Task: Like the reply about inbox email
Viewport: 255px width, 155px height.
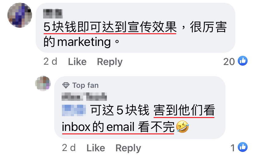Action: [x=96, y=148]
